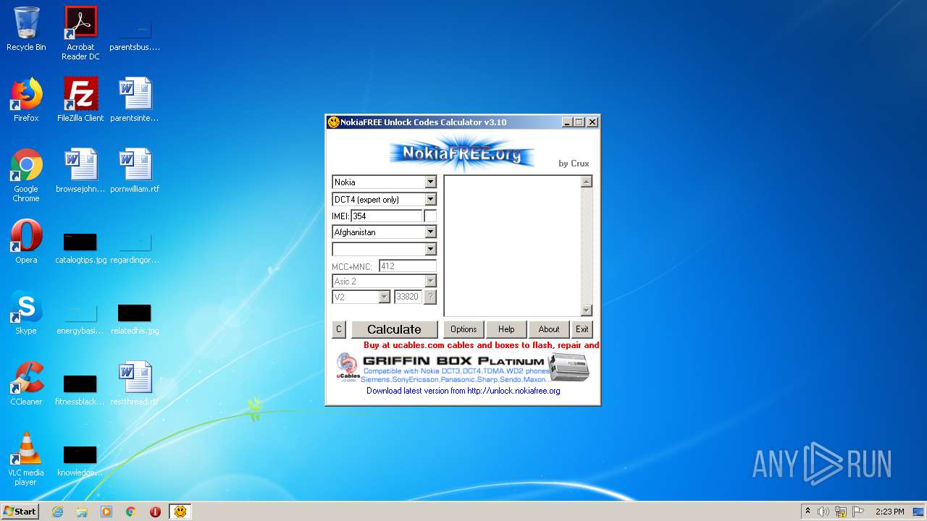Viewport: 927px width, 521px height.
Task: Open the Start menu
Action: [20, 512]
